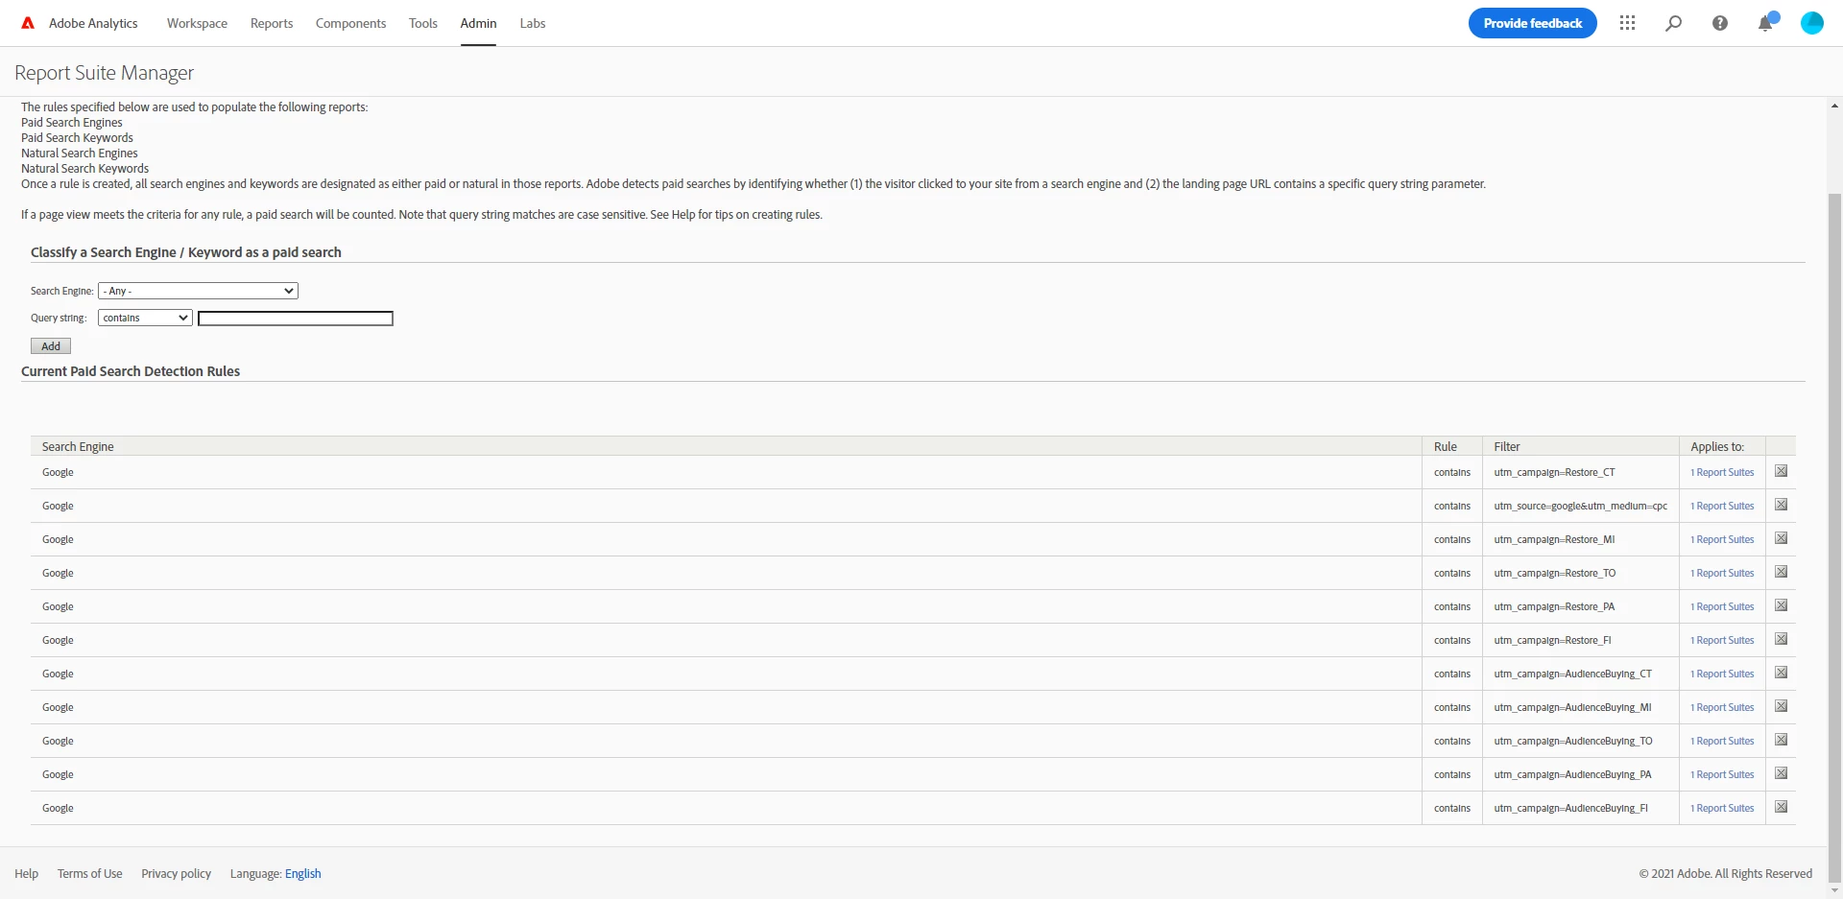Open Report Suites link for Restore_MI rule
Viewport: 1843px width, 899px height.
point(1722,539)
